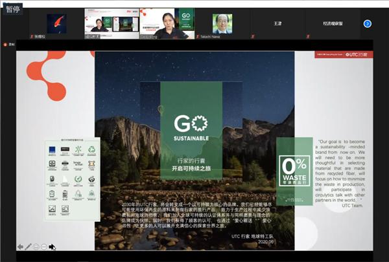Show more participants with the blue arrow button
Image resolution: width=389 pixels, height=262 pixels.
pyautogui.click(x=368, y=24)
